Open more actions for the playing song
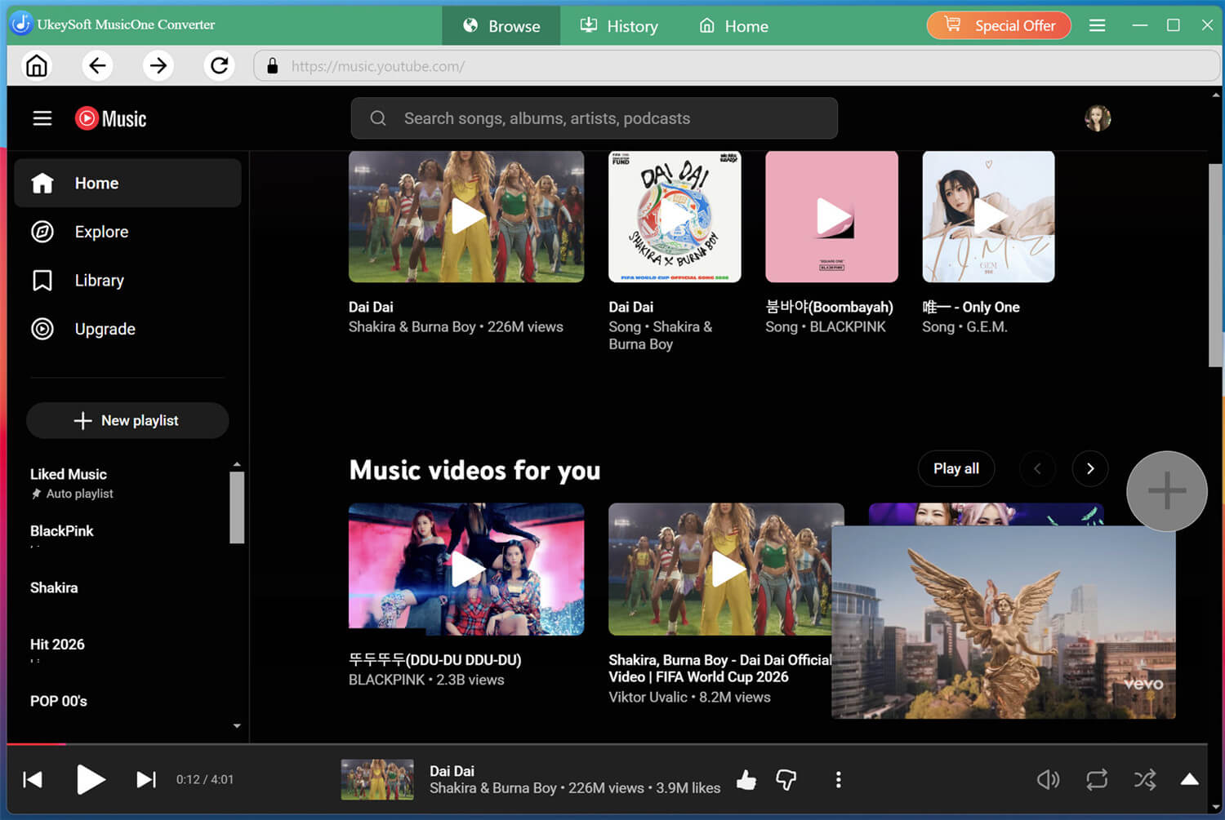 point(838,779)
